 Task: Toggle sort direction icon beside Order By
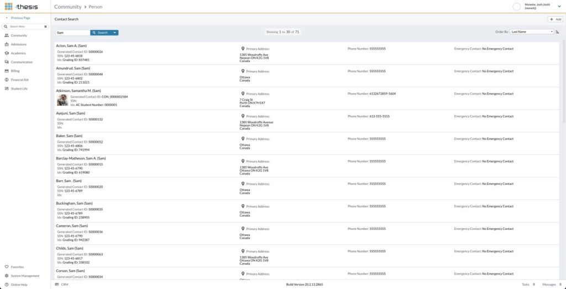coord(557,32)
